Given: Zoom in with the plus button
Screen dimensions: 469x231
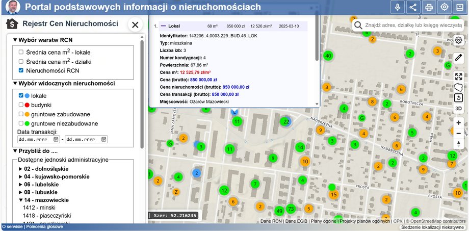Looking at the screenshot, I should [x=459, y=123].
